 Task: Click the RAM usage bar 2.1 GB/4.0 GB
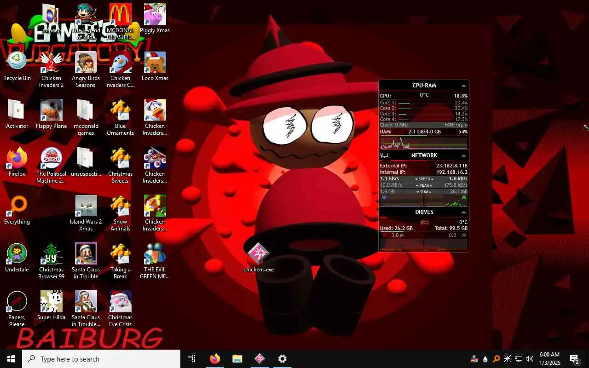coord(424,132)
